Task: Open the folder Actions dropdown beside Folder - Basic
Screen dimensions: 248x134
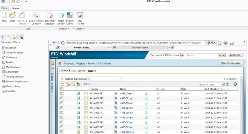Action: 65,71
